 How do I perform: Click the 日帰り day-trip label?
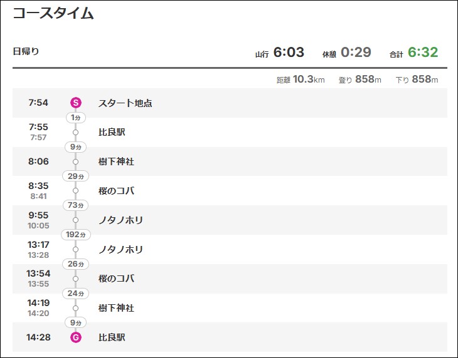tap(26, 51)
